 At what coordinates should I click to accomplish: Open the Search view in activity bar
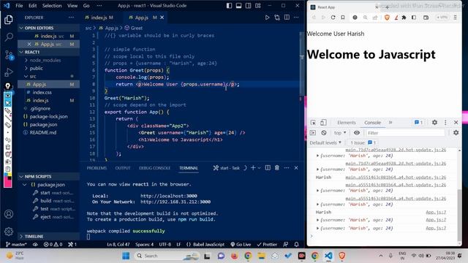point(9,37)
